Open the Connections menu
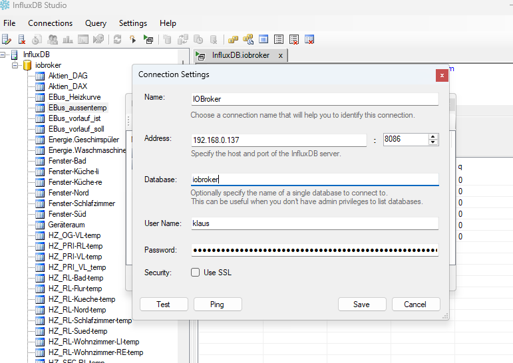Viewport: 513px width, 363px height. tap(51, 23)
